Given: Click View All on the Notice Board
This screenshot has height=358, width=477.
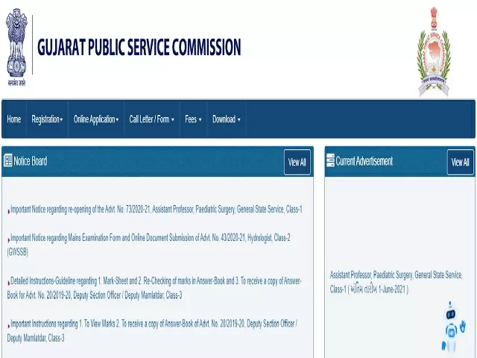Looking at the screenshot, I should (x=297, y=163).
